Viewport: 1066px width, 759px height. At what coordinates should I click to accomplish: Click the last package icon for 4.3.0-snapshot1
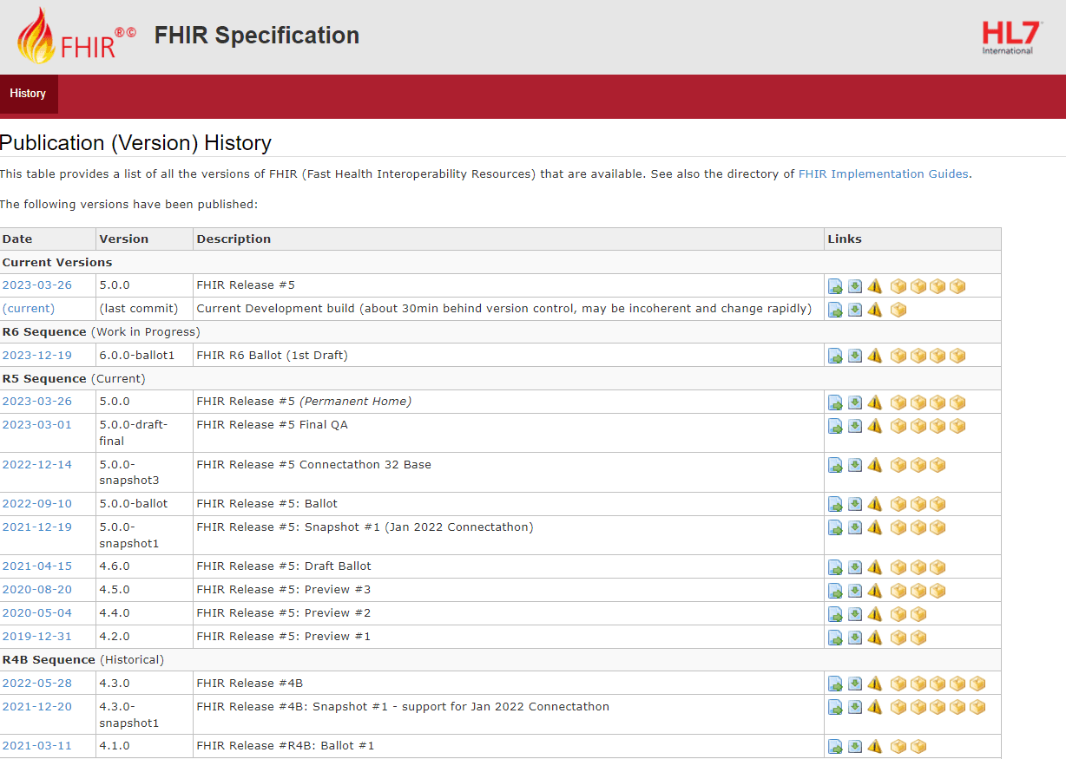point(977,706)
